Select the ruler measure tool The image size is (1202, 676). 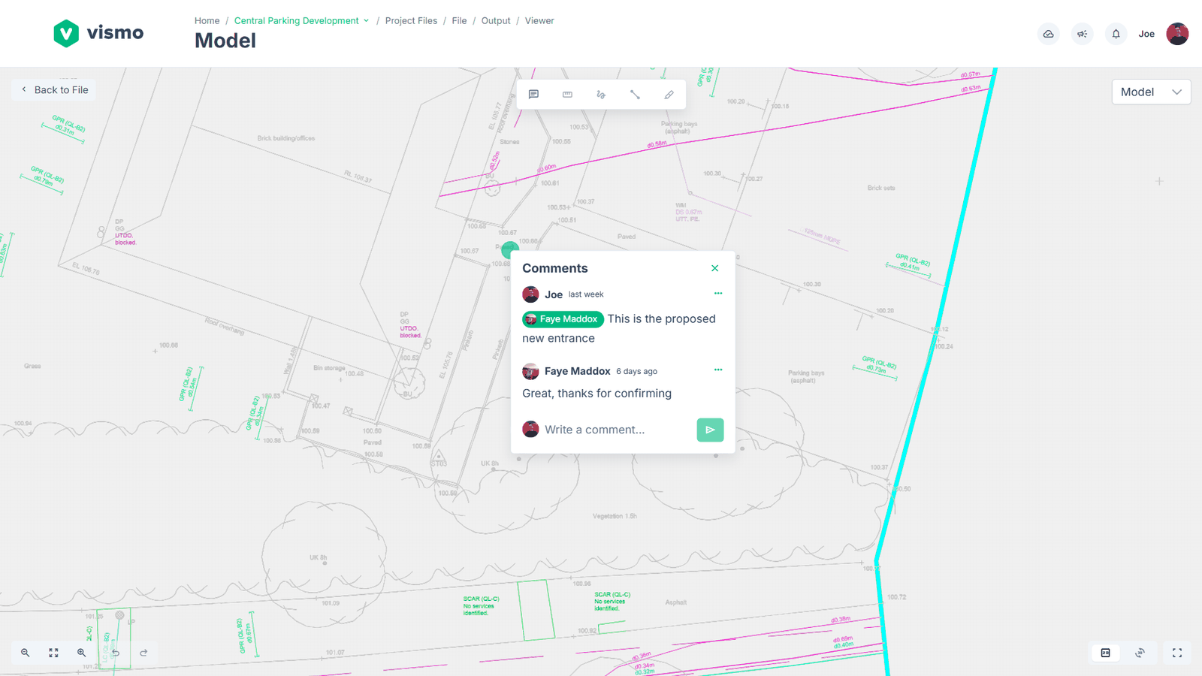point(567,95)
